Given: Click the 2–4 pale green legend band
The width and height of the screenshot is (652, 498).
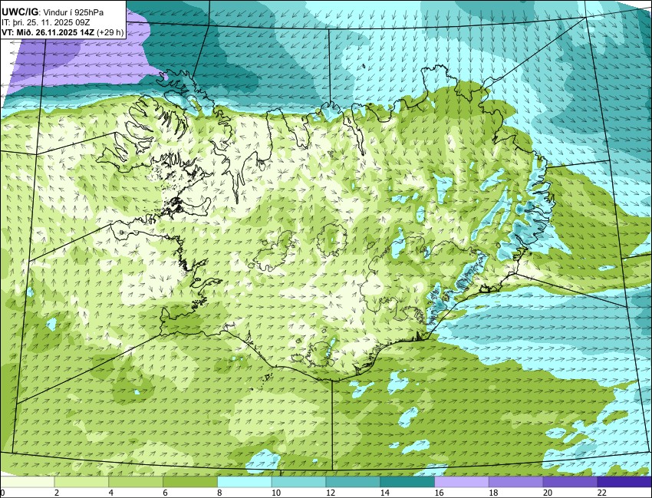Looking at the screenshot, I should click(81, 482).
